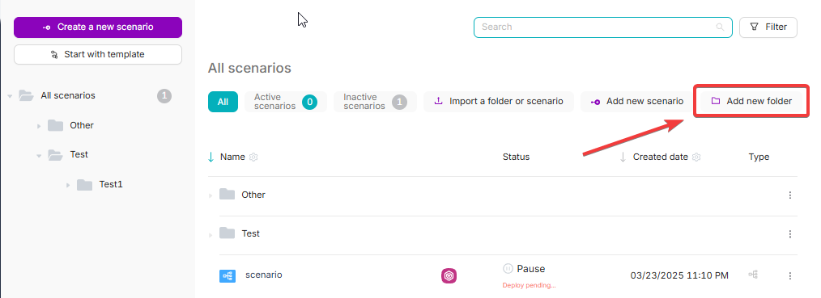Click the Pause status icon
Viewport: 821px width, 298px height.
[x=508, y=268]
